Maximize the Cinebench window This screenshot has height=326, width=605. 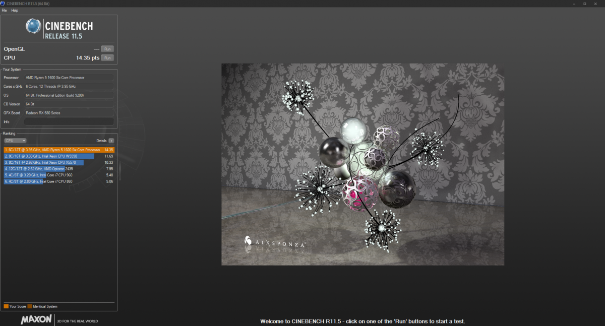584,3
